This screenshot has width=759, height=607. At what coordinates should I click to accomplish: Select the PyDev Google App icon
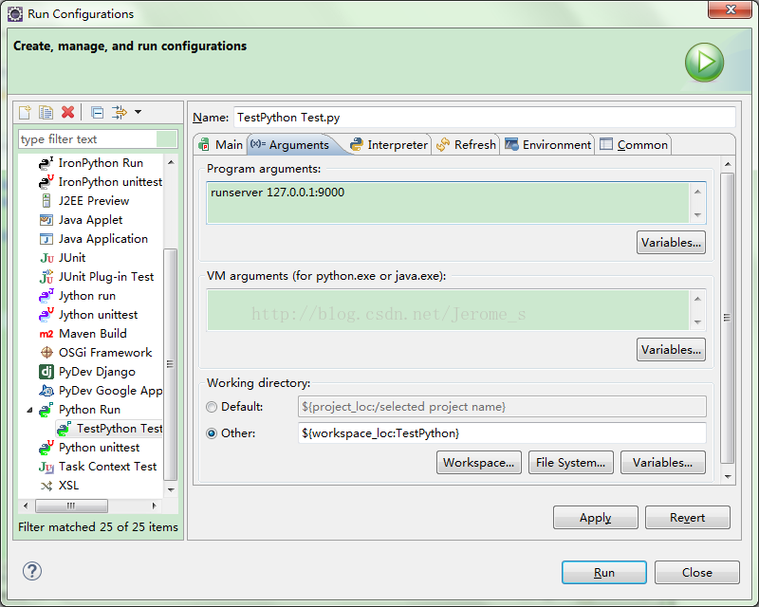point(46,390)
